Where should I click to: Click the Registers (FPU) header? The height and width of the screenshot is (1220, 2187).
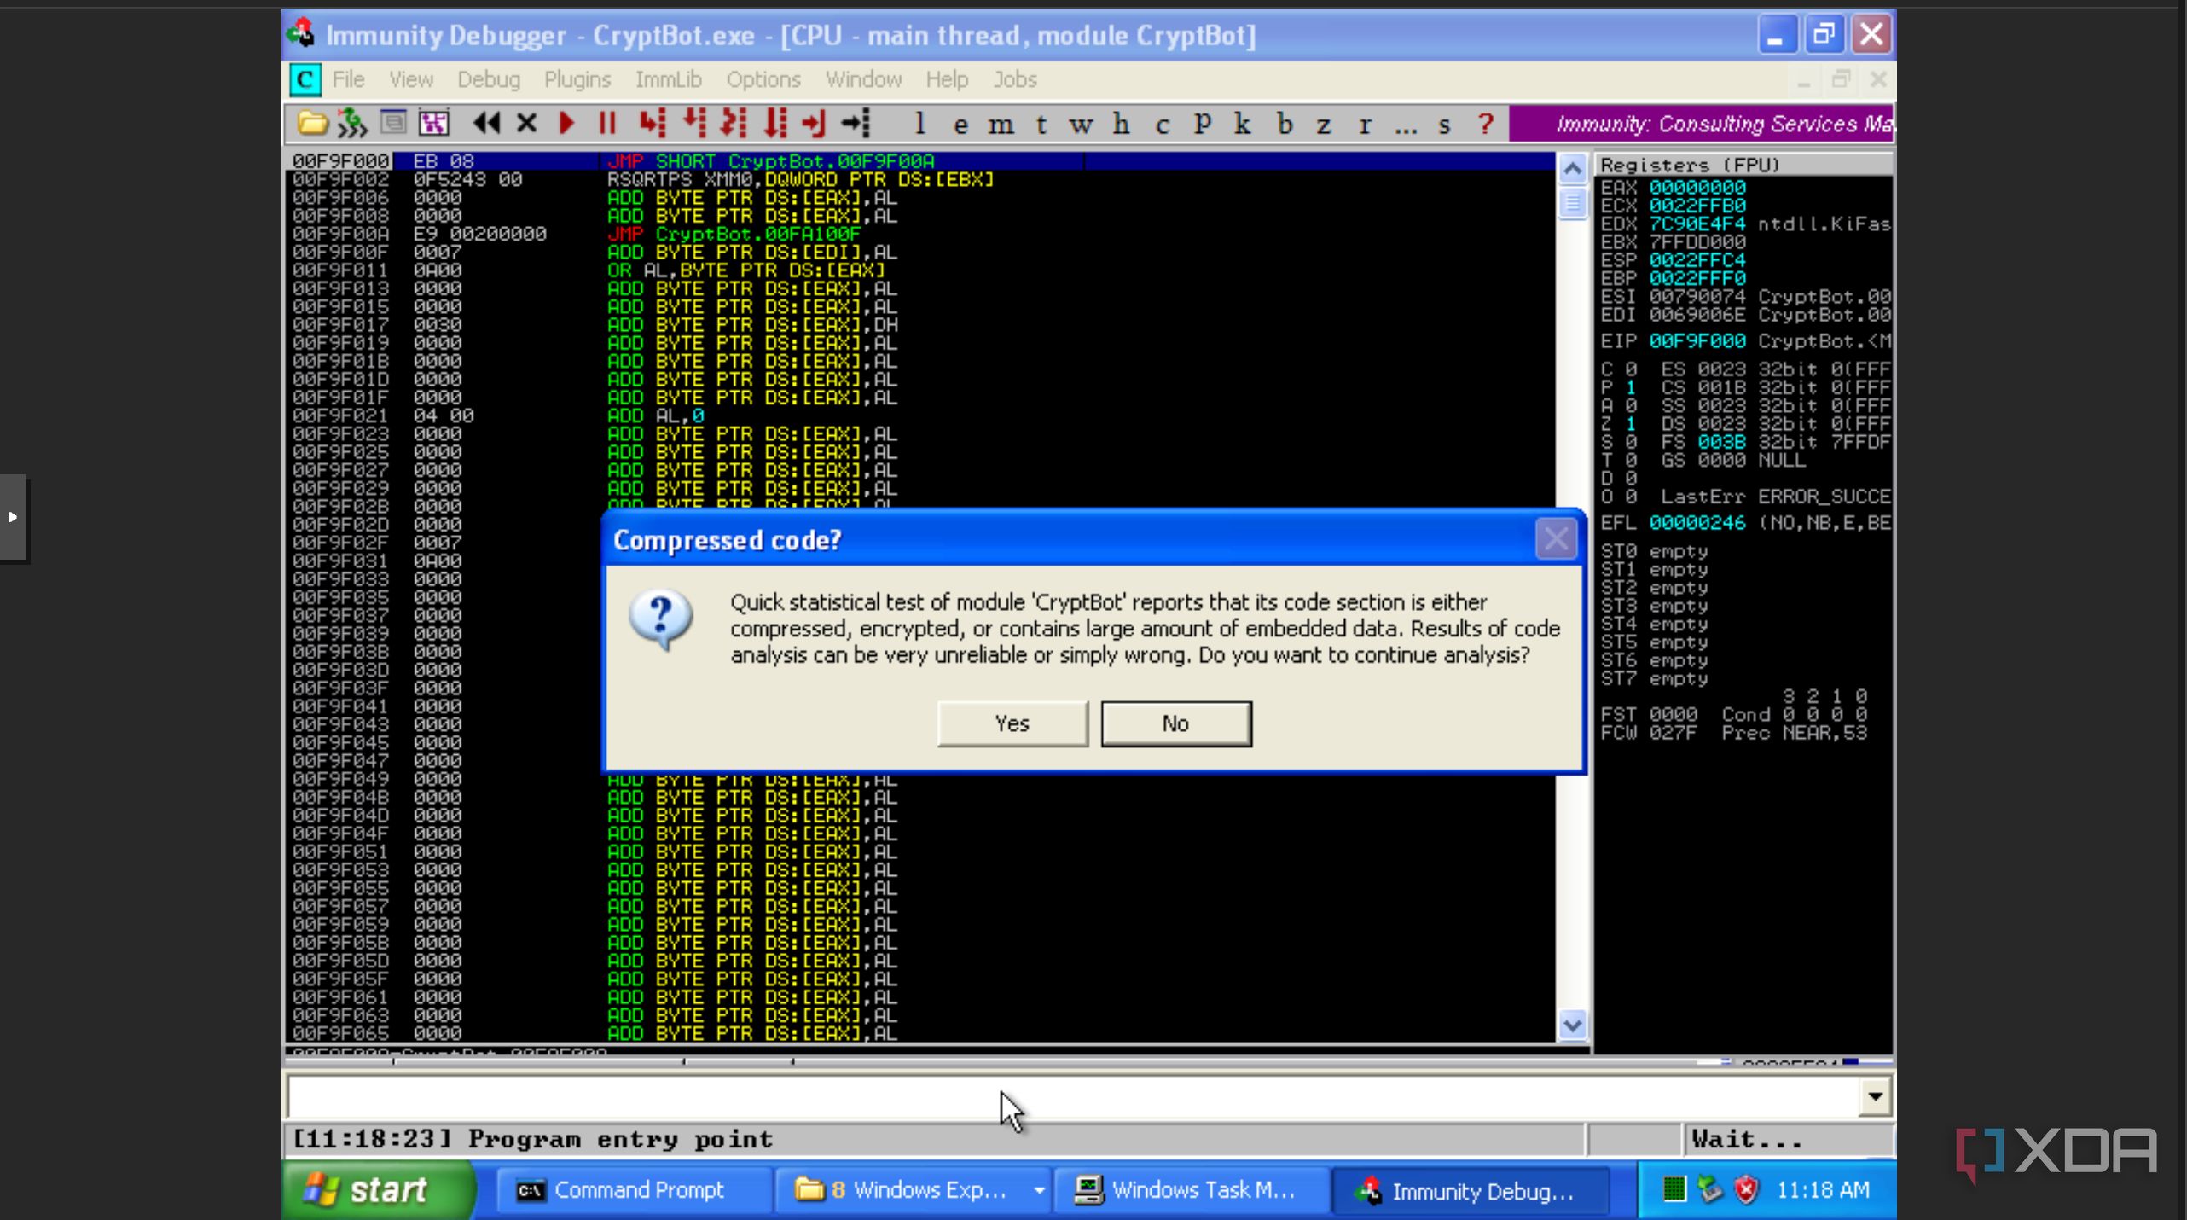(x=1743, y=165)
